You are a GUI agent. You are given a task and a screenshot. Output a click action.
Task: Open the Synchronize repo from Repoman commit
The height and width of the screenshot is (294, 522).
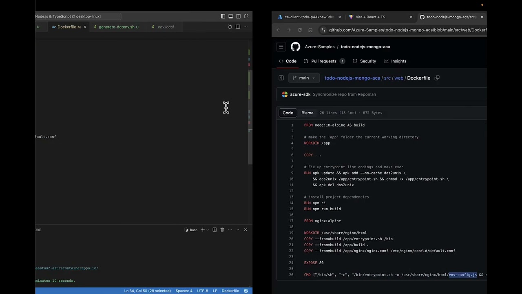[344, 94]
